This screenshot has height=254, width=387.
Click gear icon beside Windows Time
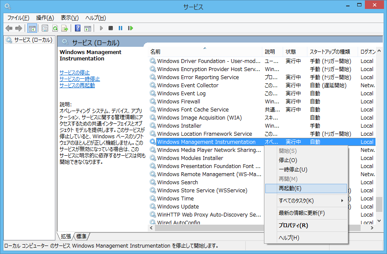(x=153, y=198)
